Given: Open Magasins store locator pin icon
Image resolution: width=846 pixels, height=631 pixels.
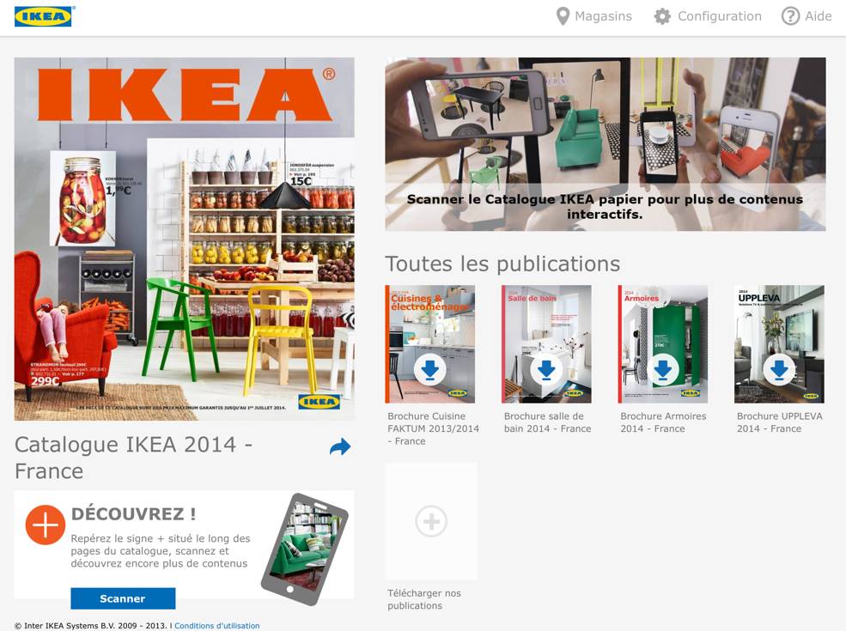Looking at the screenshot, I should click(x=563, y=16).
